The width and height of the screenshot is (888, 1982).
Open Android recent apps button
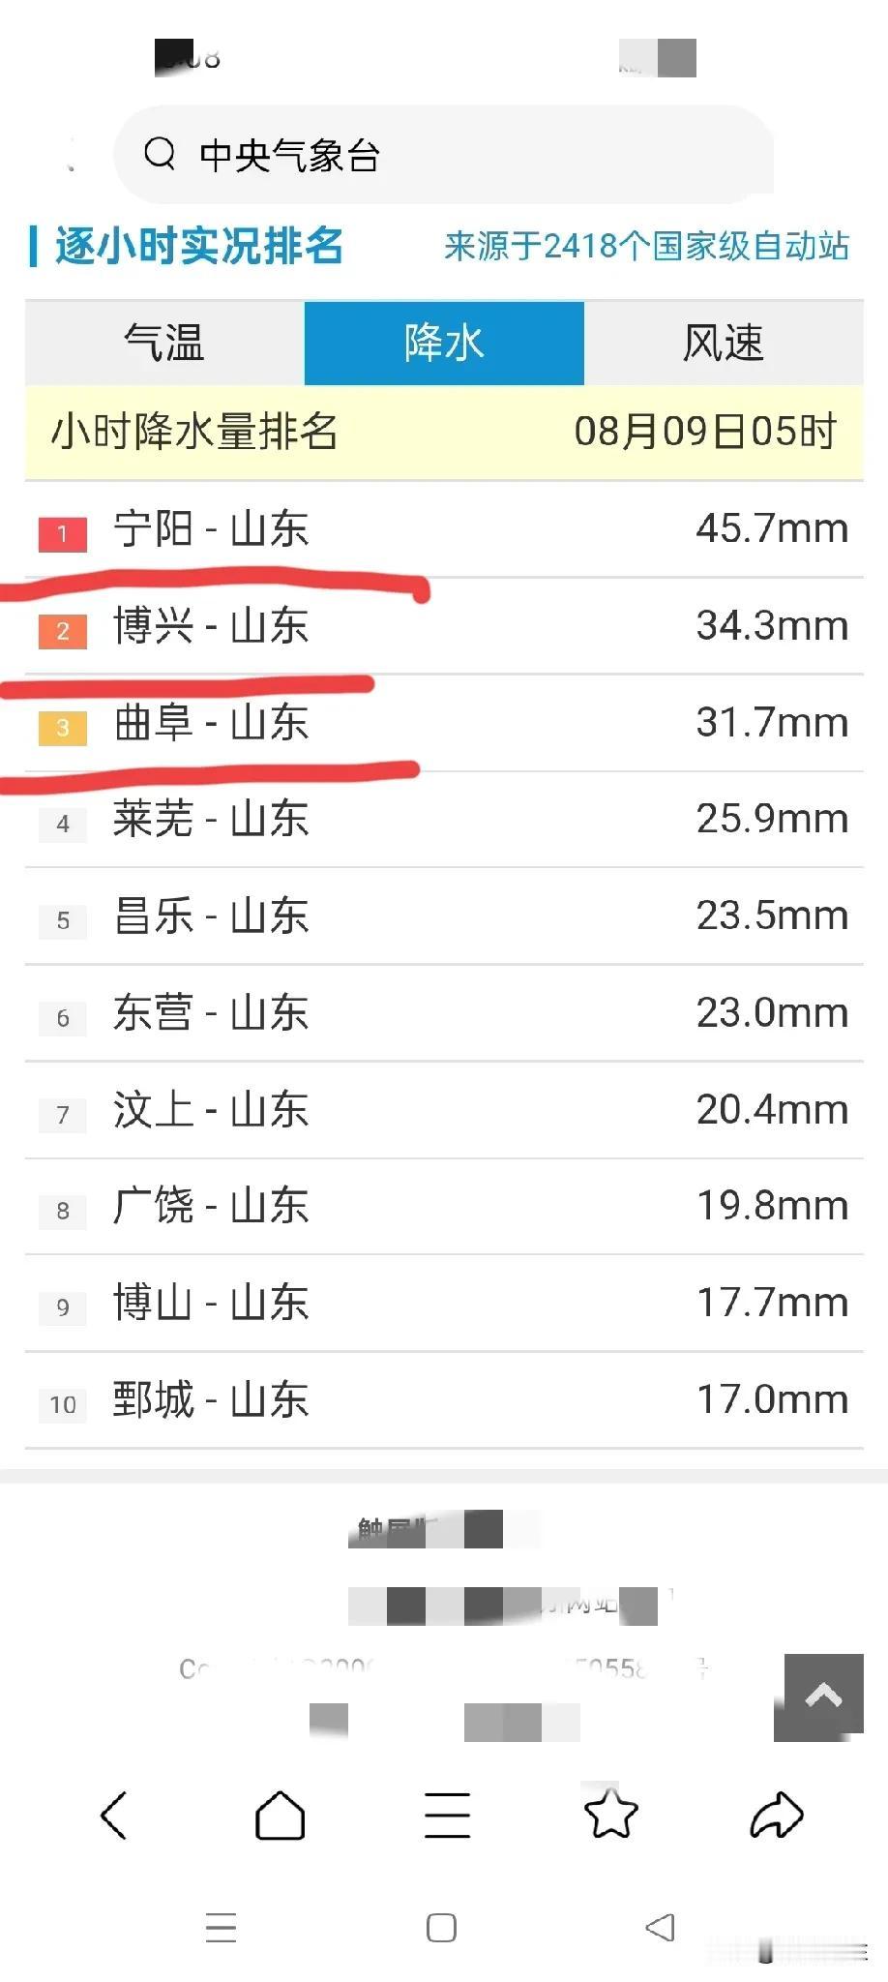click(222, 1928)
